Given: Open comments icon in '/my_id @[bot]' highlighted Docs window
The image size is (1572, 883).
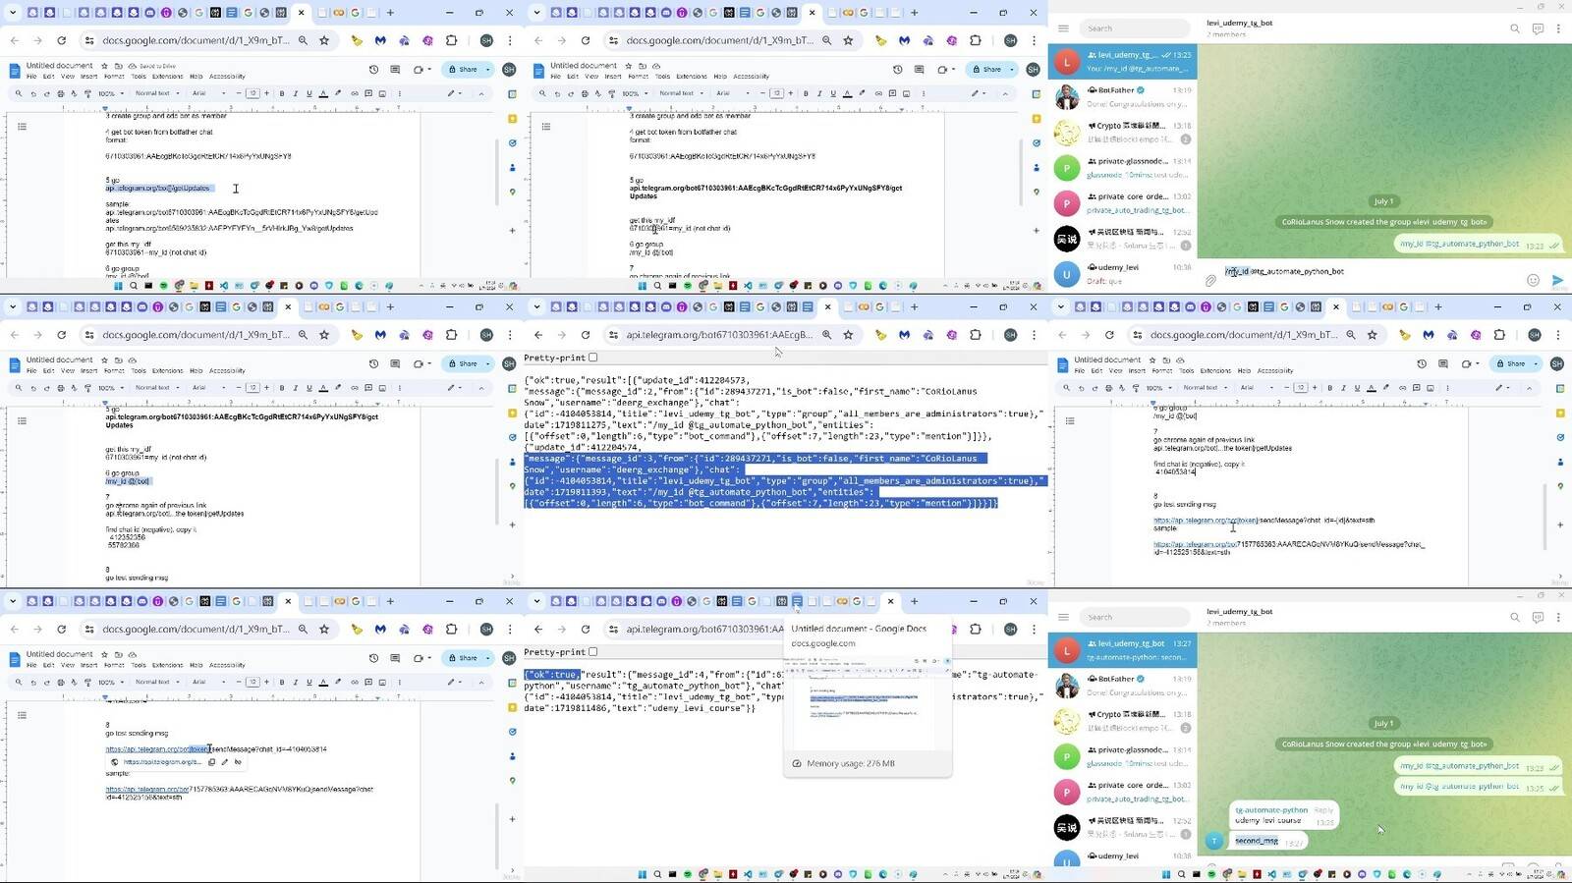Looking at the screenshot, I should point(395,363).
